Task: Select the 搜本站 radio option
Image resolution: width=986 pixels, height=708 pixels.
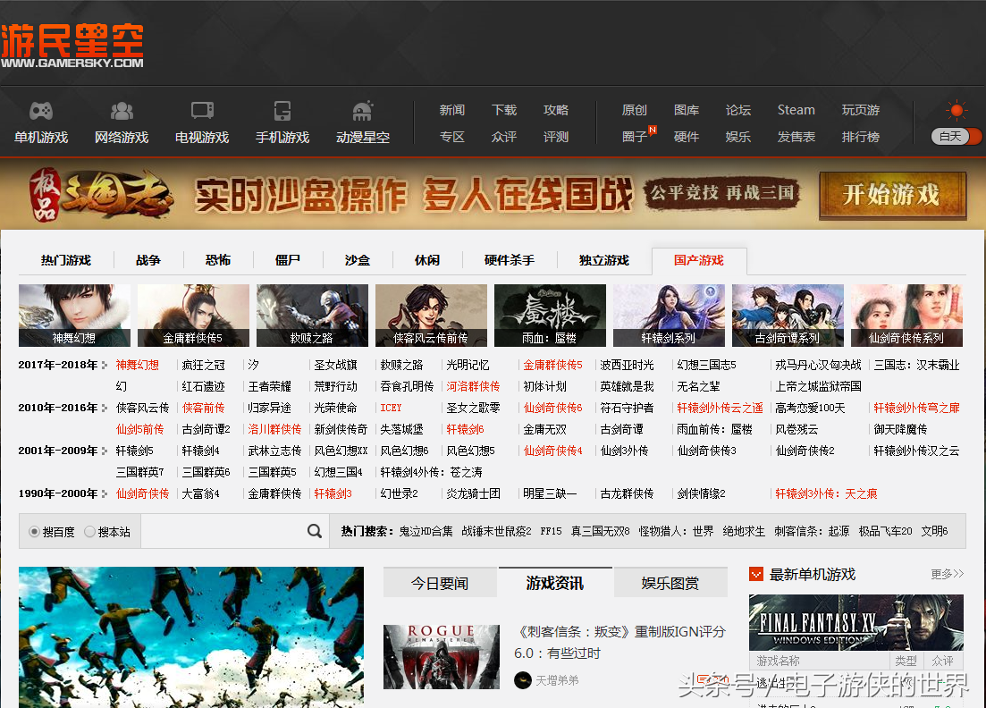Action: point(89,531)
